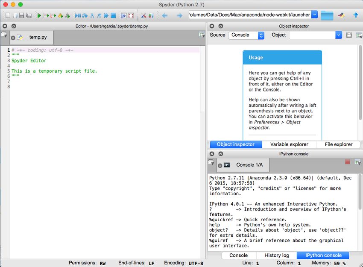Open the working directory path dropdown
The width and height of the screenshot is (363, 267).
pyautogui.click(x=314, y=15)
